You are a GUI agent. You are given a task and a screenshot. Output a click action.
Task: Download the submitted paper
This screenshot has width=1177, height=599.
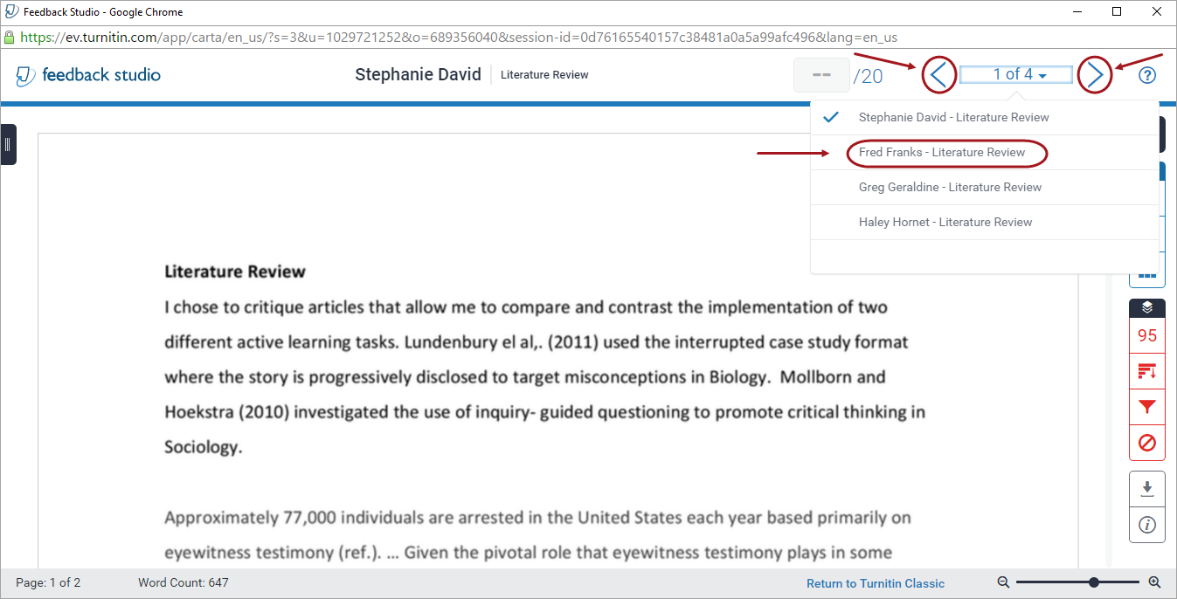pos(1146,488)
